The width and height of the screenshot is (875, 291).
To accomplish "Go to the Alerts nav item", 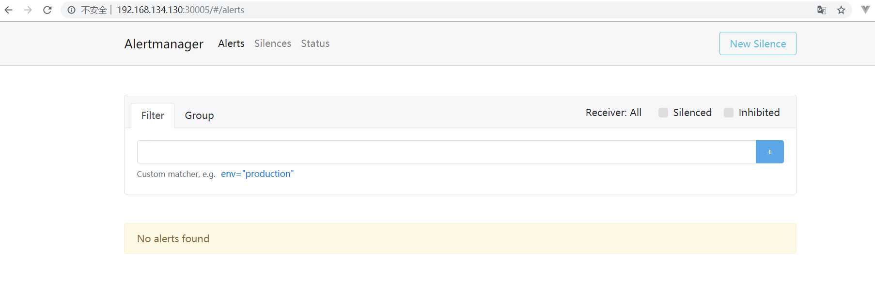I will tap(231, 44).
